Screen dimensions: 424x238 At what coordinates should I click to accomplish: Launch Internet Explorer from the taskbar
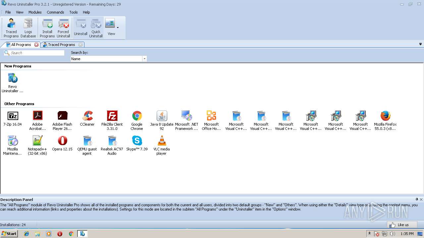[26, 234]
